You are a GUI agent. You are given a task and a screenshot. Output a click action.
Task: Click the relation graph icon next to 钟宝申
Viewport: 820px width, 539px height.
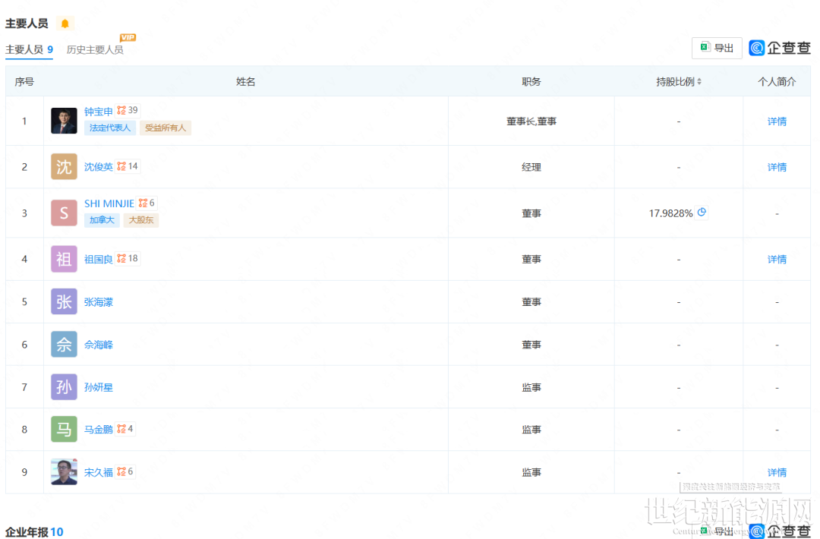pos(121,111)
